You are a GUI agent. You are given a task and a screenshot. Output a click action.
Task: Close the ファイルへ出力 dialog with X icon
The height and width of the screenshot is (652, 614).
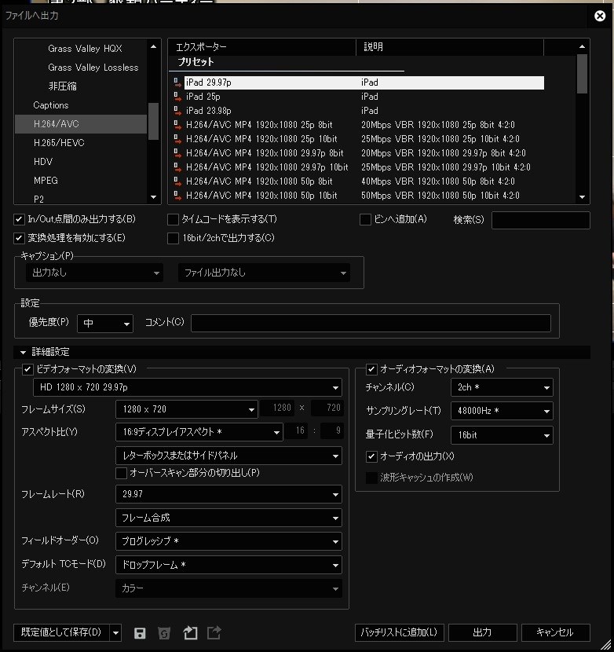coord(599,16)
